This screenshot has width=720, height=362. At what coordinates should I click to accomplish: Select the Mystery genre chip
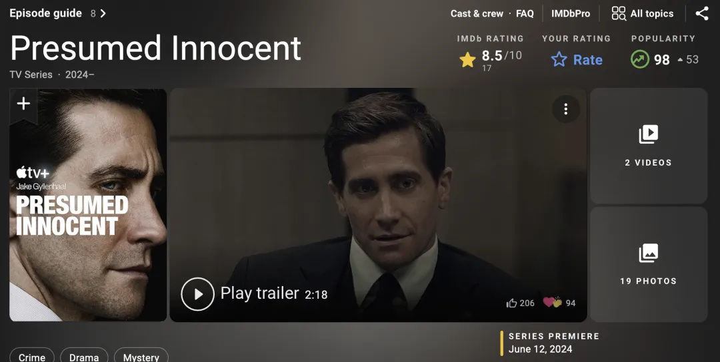click(141, 356)
